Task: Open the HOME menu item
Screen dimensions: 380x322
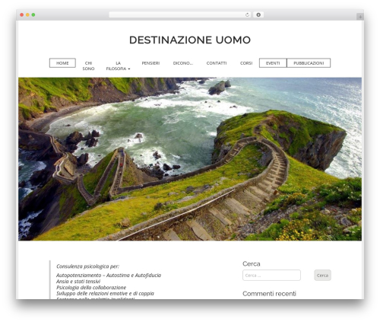Action: click(62, 63)
